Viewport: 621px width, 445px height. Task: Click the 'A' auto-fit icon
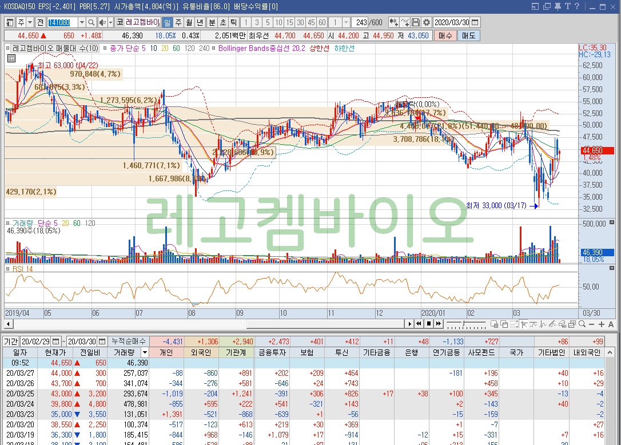tap(611, 324)
